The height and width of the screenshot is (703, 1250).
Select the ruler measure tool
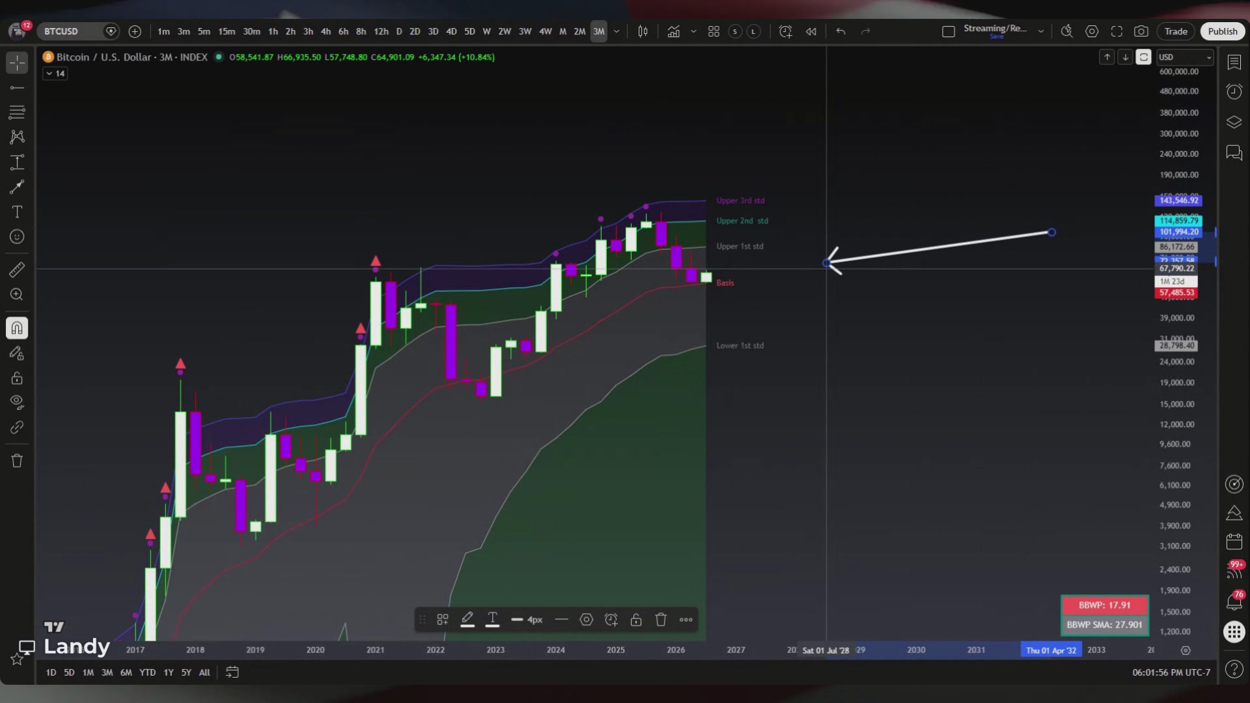click(x=17, y=269)
